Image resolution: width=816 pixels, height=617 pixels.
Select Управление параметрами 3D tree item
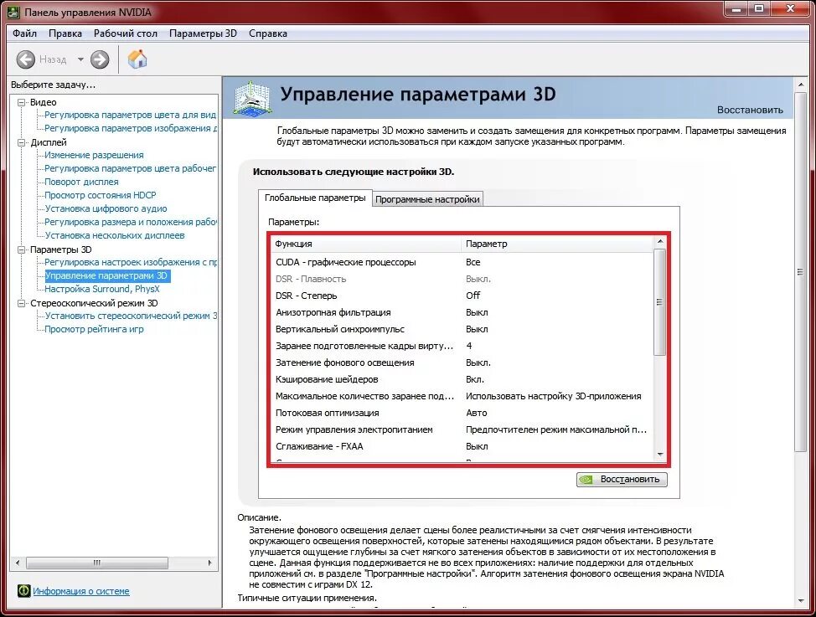coord(106,275)
